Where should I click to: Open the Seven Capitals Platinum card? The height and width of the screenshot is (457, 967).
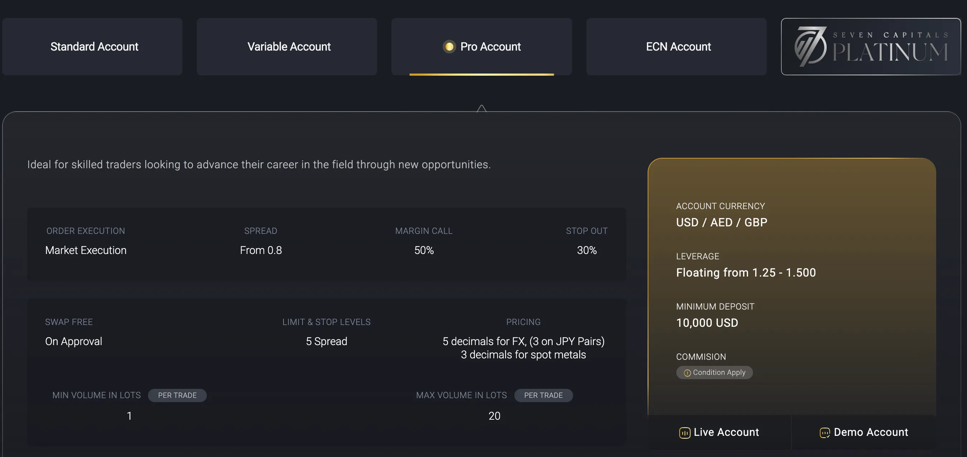click(x=871, y=47)
